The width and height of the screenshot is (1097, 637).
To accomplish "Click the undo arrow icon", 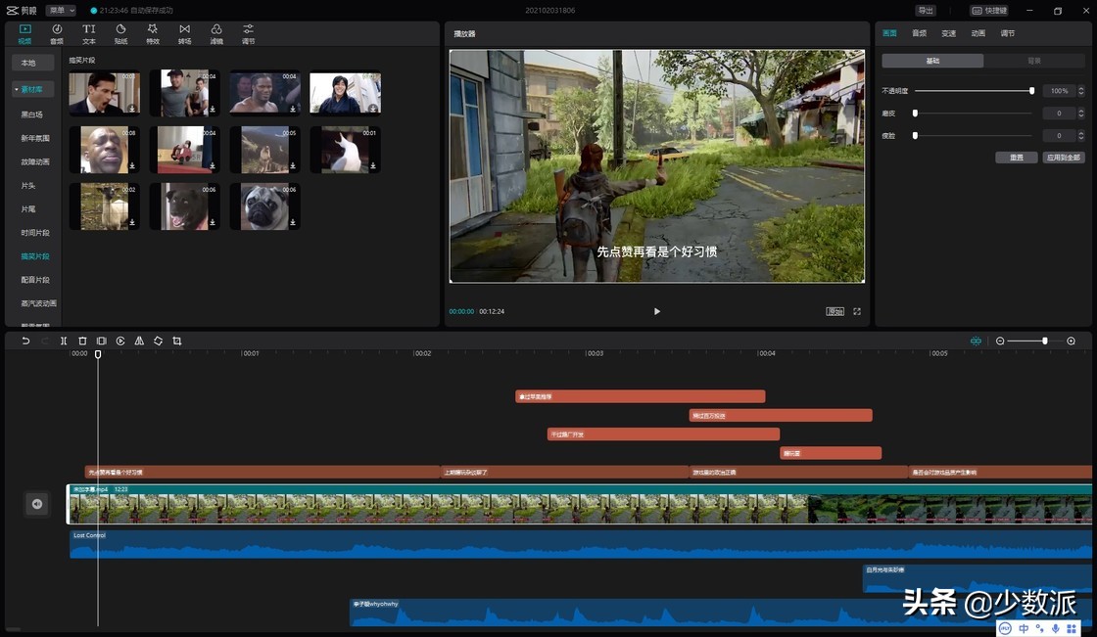I will coord(25,341).
